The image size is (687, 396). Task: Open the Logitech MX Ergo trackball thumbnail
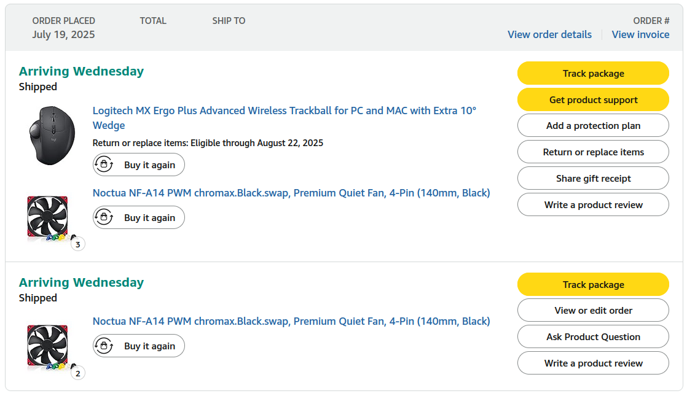click(x=52, y=135)
